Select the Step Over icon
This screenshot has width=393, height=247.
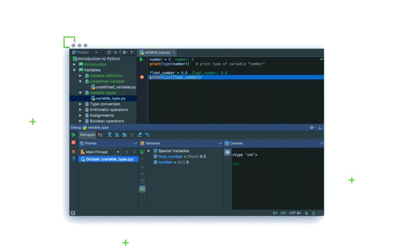(x=110, y=135)
